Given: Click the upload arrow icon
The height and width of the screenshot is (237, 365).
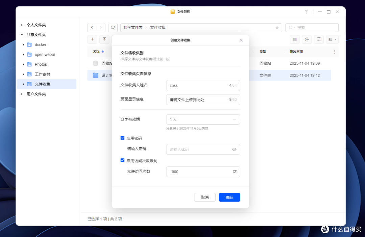Looking at the screenshot, I should (104, 39).
